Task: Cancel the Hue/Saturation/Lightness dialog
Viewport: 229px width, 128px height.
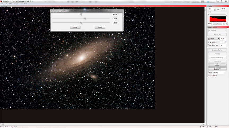Action: click(x=100, y=27)
